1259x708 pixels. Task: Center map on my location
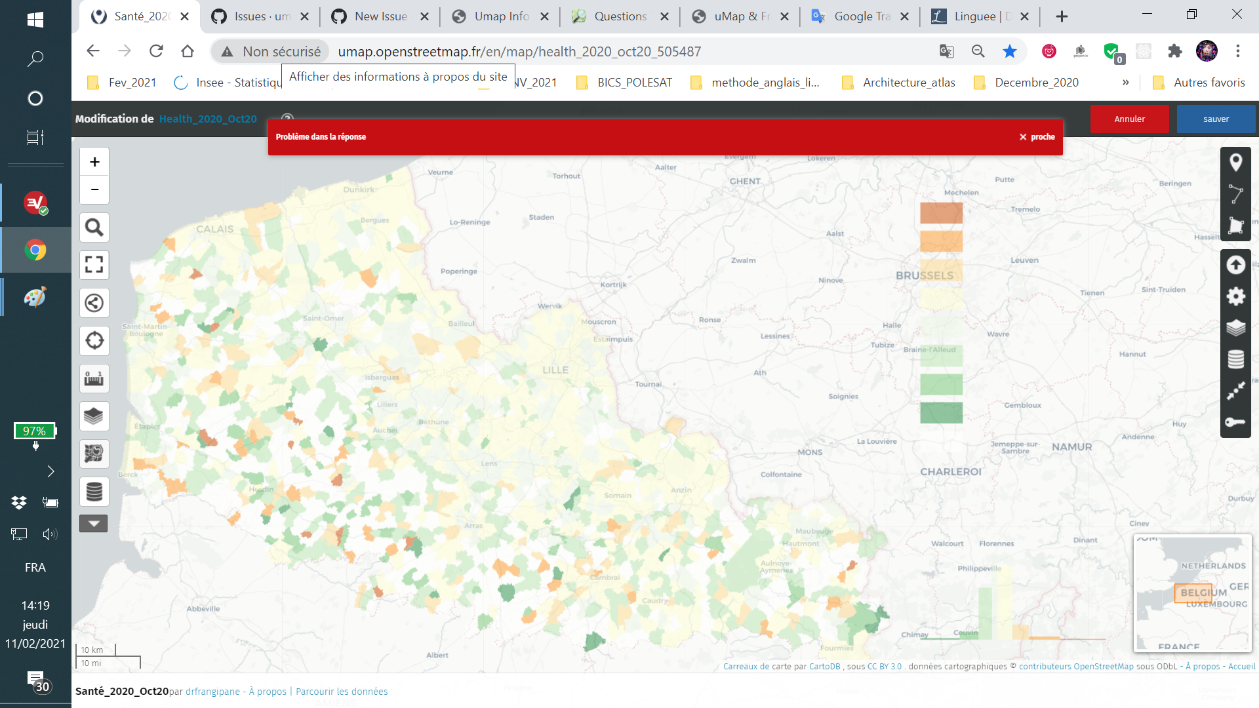click(94, 340)
